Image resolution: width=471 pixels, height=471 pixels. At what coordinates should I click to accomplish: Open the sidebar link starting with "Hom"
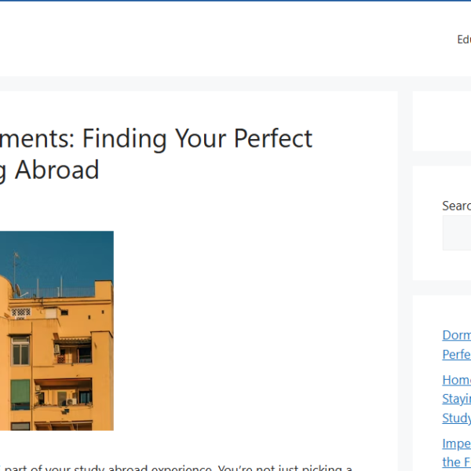(x=457, y=380)
